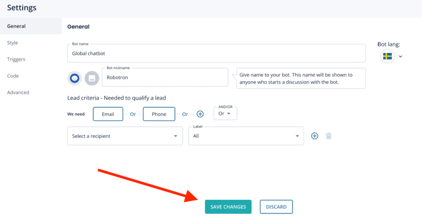Click the Swedish flag language icon
Screen dimensions: 422x222
click(387, 56)
